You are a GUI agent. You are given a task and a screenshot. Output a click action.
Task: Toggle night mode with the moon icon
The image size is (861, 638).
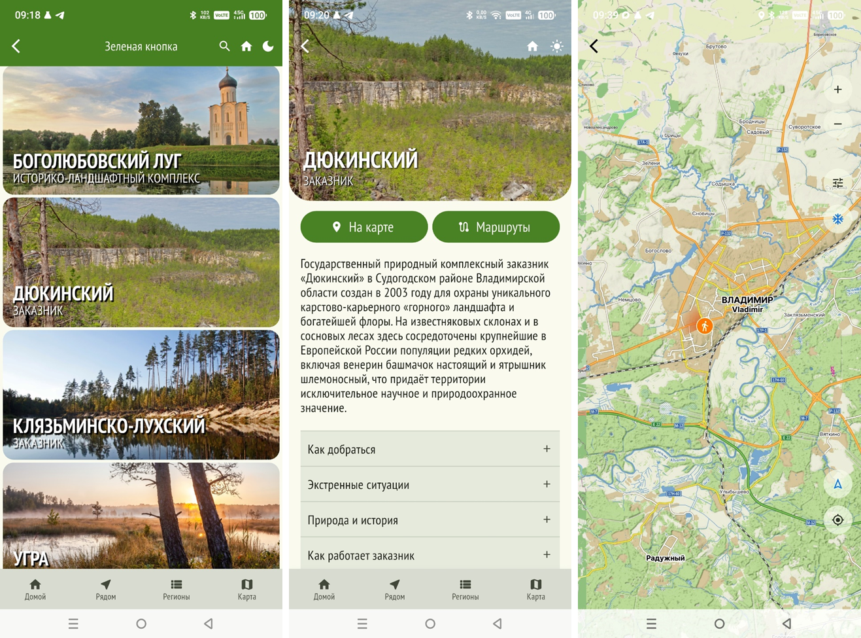coord(268,46)
